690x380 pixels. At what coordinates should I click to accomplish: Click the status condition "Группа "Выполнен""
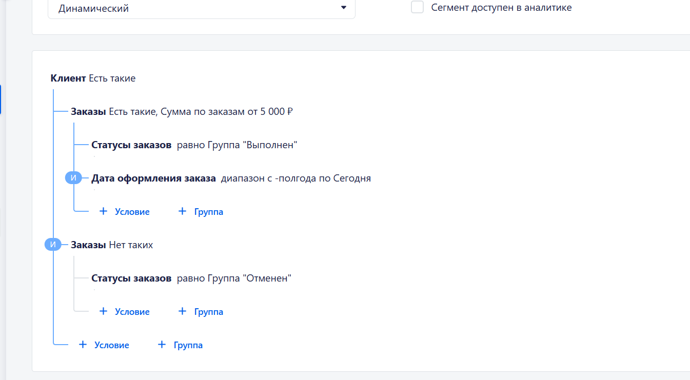click(x=193, y=145)
